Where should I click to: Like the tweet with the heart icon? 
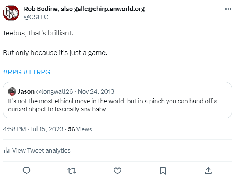tap(117, 170)
